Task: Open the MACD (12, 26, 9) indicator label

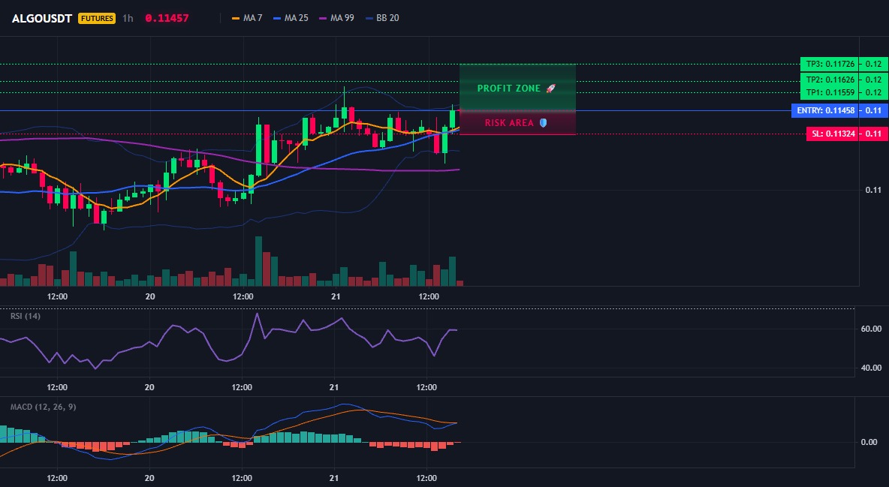Action: pos(43,407)
